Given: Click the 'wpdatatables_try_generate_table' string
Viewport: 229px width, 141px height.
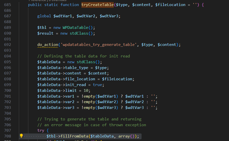Looking at the screenshot, I should point(98,45).
